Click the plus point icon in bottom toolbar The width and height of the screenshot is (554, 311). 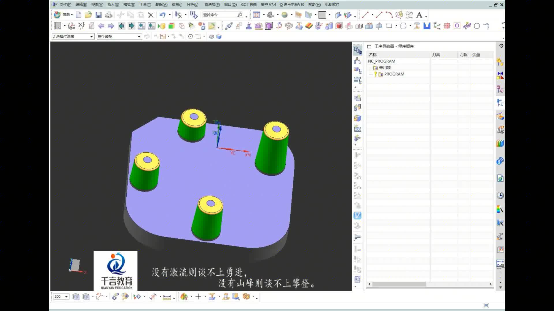198,296
